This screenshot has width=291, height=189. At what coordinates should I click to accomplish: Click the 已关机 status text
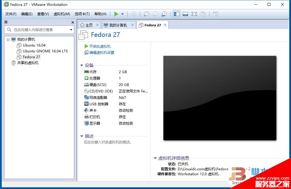tap(183, 164)
